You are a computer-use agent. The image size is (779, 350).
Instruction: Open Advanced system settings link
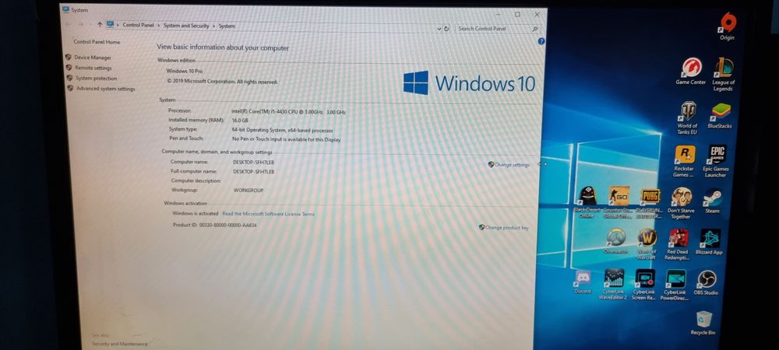tap(105, 89)
